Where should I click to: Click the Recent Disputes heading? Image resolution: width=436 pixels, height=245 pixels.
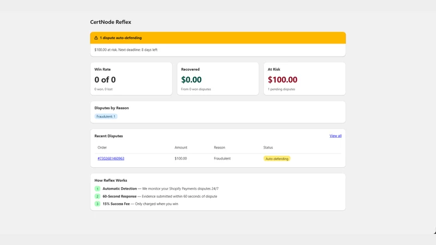[x=108, y=136]
